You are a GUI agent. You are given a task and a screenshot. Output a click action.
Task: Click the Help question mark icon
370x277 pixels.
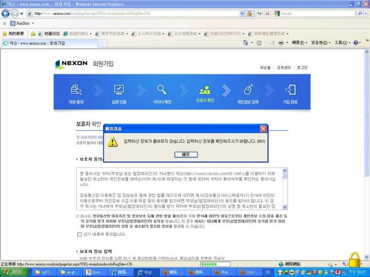tap(356, 42)
